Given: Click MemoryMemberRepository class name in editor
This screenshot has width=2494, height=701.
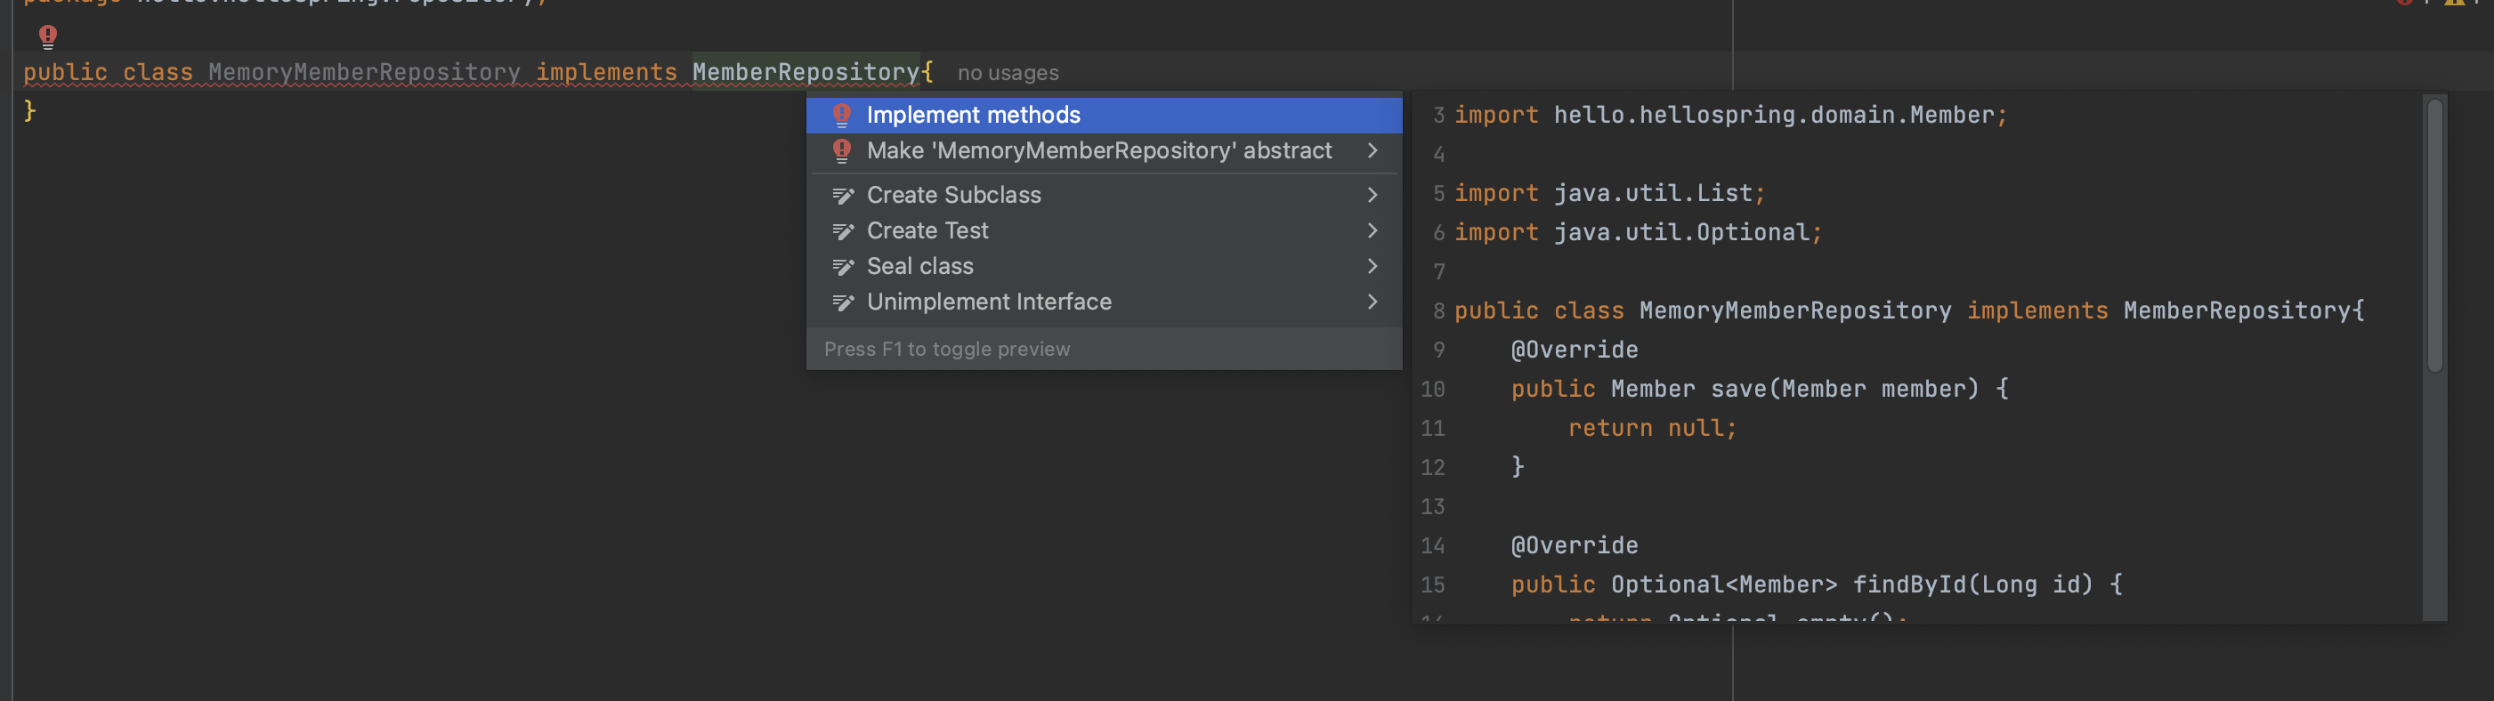Looking at the screenshot, I should tap(364, 73).
